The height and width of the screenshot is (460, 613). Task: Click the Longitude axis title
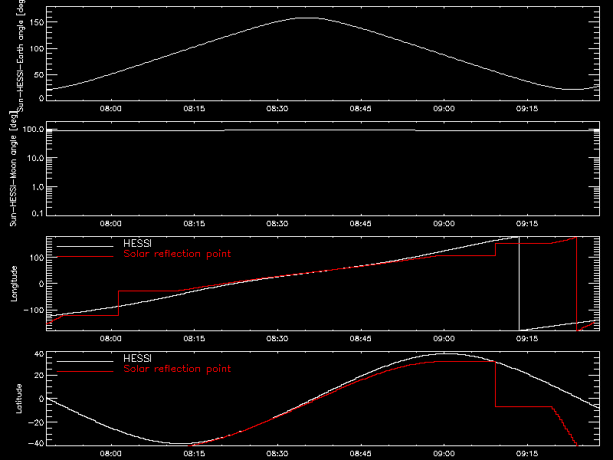14,284
